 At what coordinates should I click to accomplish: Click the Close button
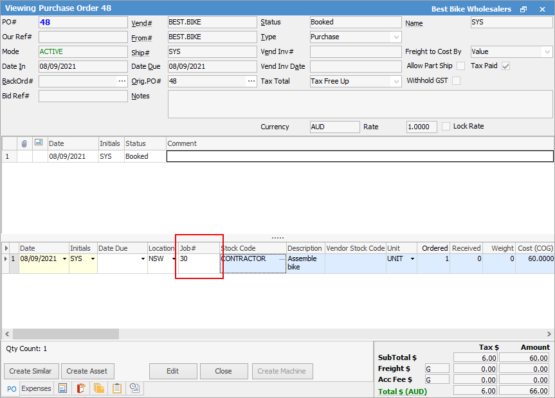coord(224,371)
